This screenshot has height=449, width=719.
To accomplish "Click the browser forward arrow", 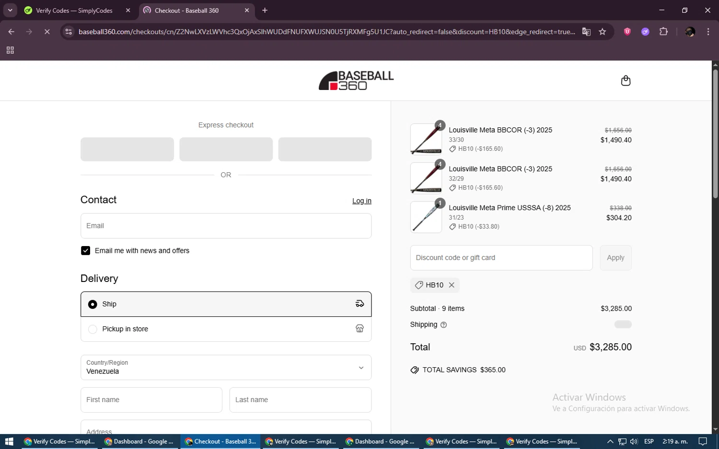I will coord(29,32).
